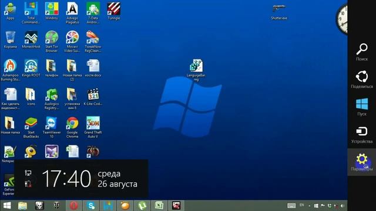
Task: Open Movavi Video Suite shortcut
Action: pyautogui.click(x=72, y=42)
